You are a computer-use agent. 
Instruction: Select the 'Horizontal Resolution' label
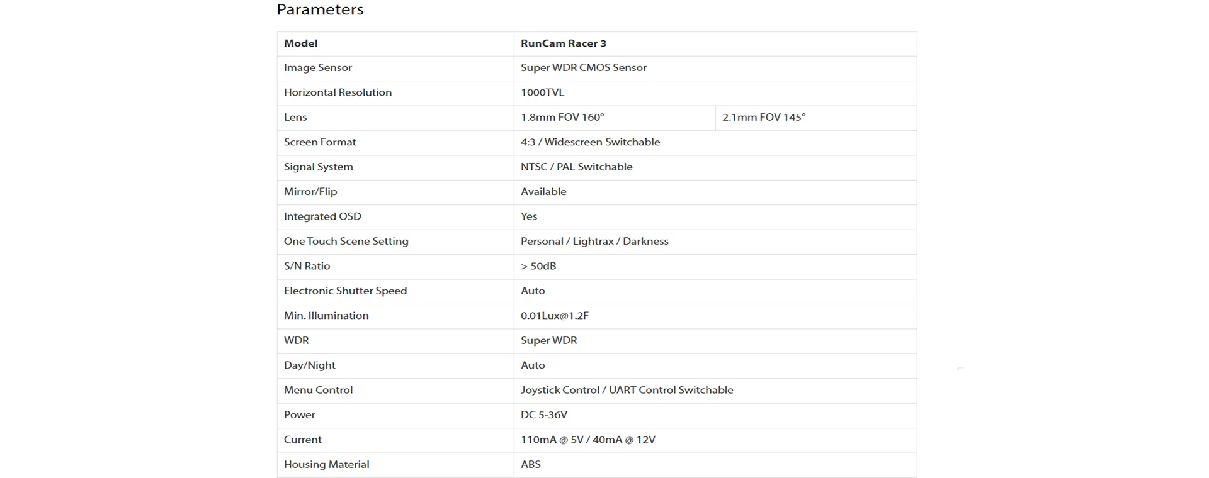(x=338, y=92)
